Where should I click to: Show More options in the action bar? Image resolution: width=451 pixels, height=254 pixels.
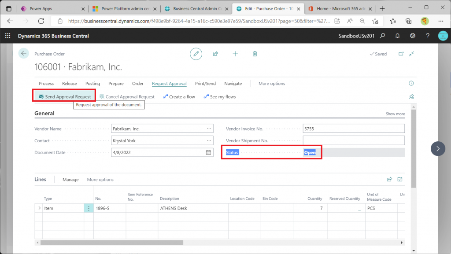[x=272, y=84]
